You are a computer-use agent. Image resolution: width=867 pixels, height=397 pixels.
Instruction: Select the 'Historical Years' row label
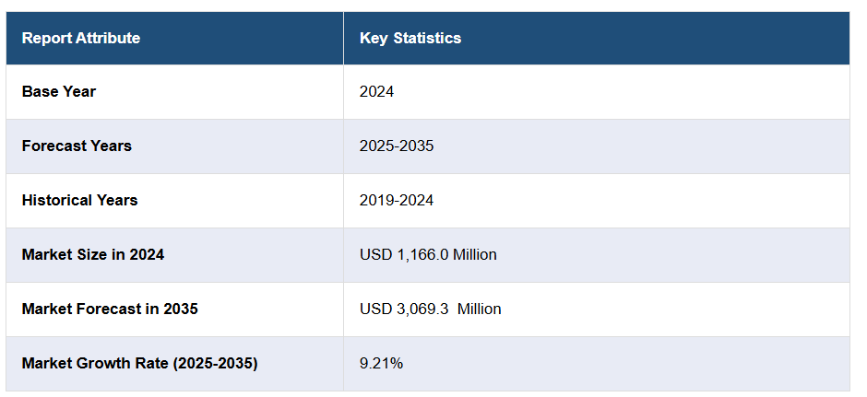coord(79,200)
